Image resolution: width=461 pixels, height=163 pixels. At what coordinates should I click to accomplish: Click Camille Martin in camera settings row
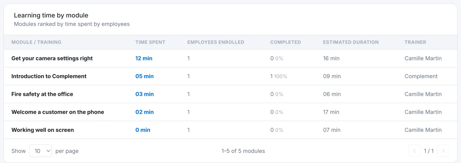click(x=423, y=58)
